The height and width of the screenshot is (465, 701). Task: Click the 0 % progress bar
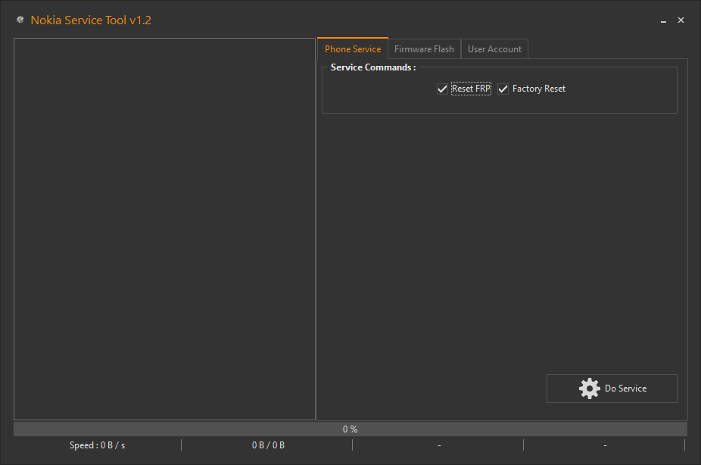click(x=350, y=429)
